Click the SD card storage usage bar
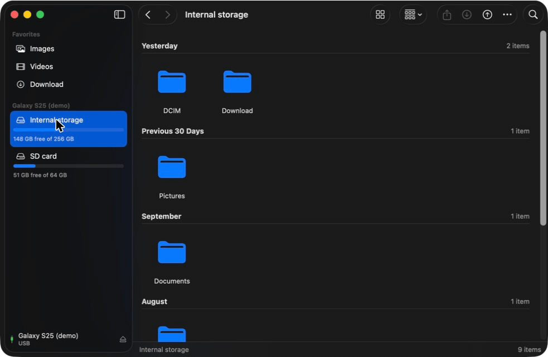The width and height of the screenshot is (548, 357). 69,166
